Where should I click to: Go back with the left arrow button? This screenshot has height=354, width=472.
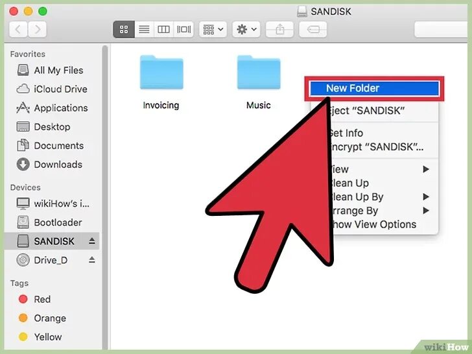click(x=18, y=29)
